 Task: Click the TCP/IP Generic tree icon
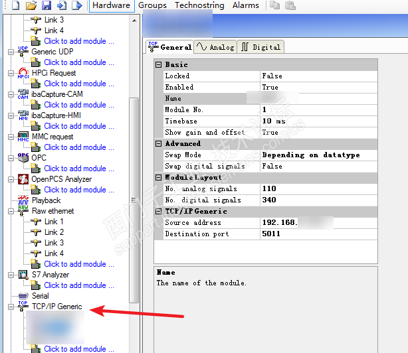tap(23, 307)
